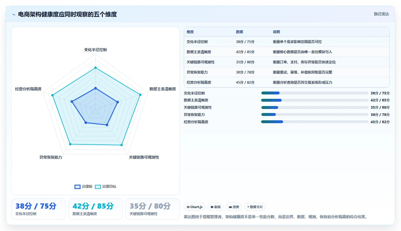Click the 说明 column header in the table
The image size is (401, 231).
point(276,32)
